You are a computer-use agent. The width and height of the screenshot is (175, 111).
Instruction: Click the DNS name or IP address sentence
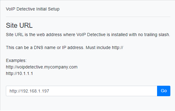tap(45, 47)
